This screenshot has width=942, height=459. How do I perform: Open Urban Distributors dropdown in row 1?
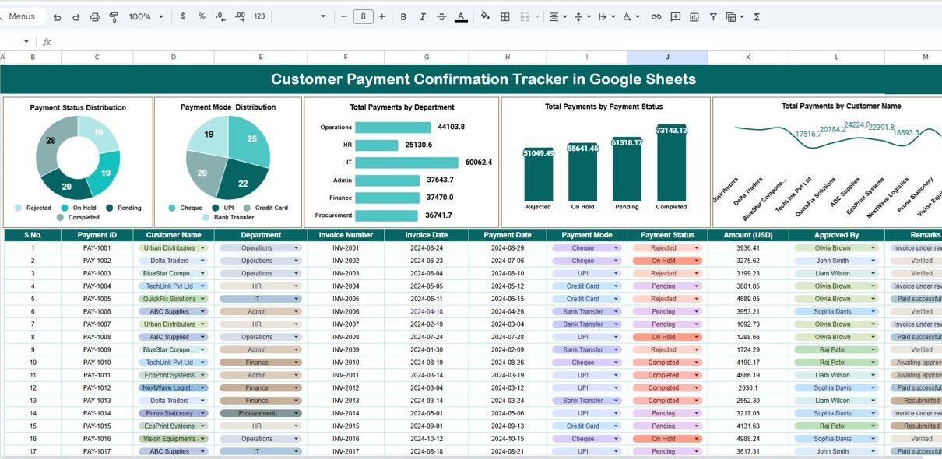203,248
